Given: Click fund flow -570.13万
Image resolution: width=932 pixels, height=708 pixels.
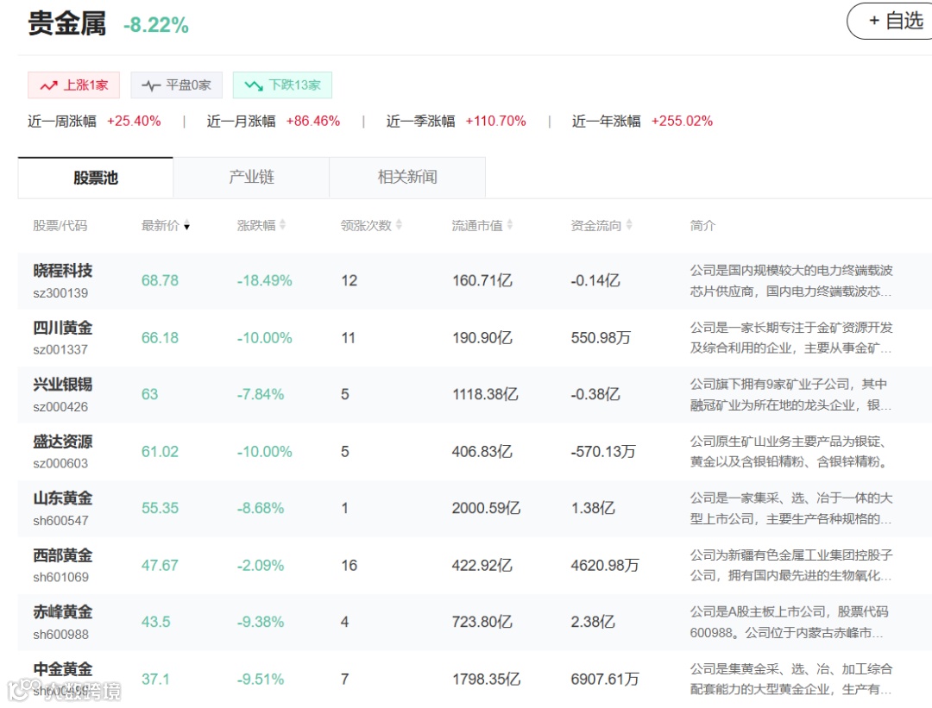Looking at the screenshot, I should (x=603, y=451).
